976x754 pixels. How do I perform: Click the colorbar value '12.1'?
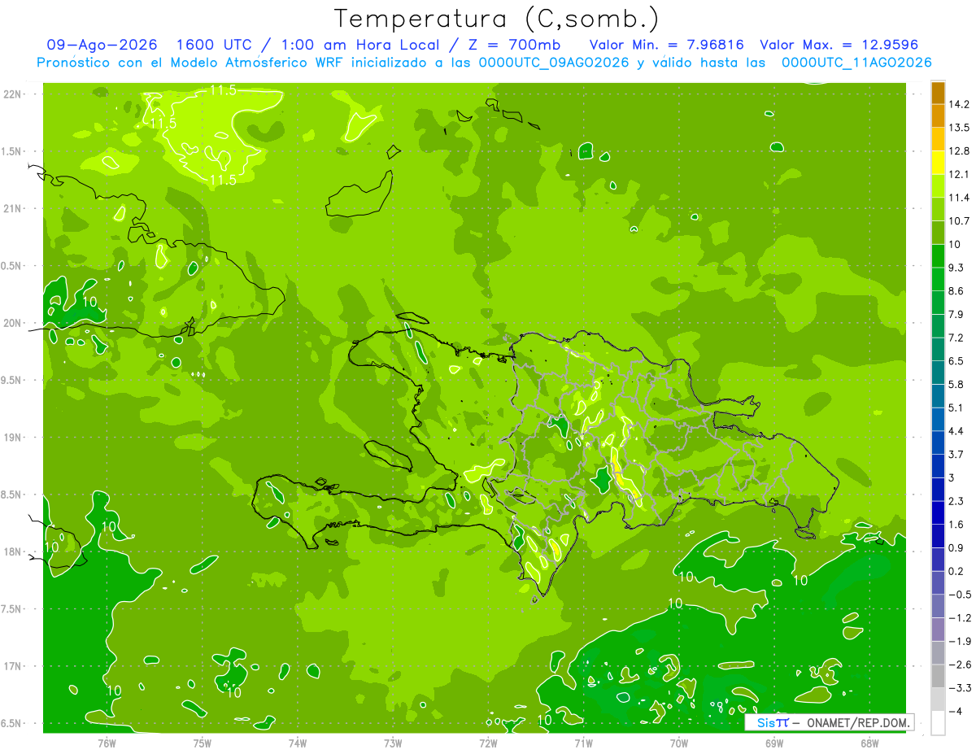960,174
